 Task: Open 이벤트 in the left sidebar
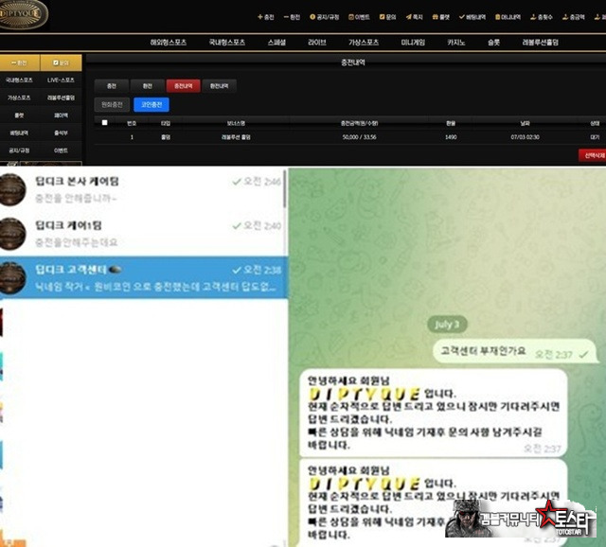click(x=61, y=150)
